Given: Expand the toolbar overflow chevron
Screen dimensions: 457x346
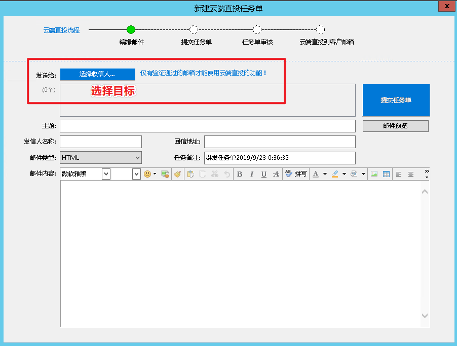Looking at the screenshot, I should click(x=427, y=174).
